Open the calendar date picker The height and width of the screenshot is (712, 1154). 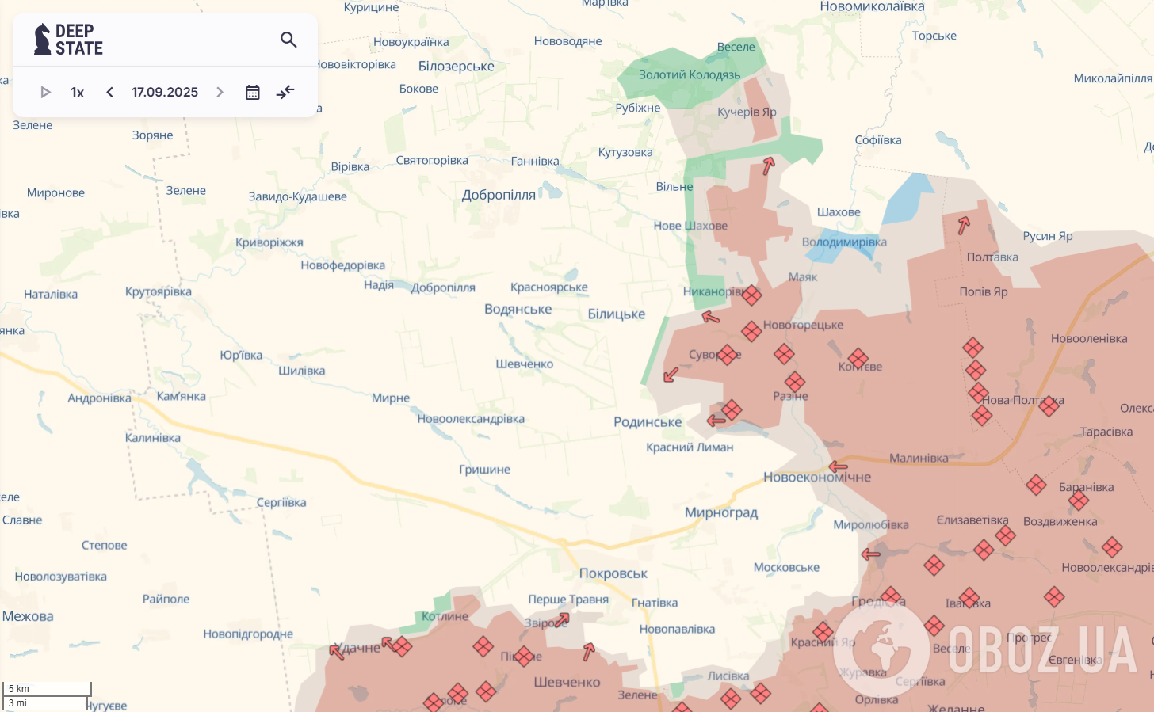click(252, 92)
